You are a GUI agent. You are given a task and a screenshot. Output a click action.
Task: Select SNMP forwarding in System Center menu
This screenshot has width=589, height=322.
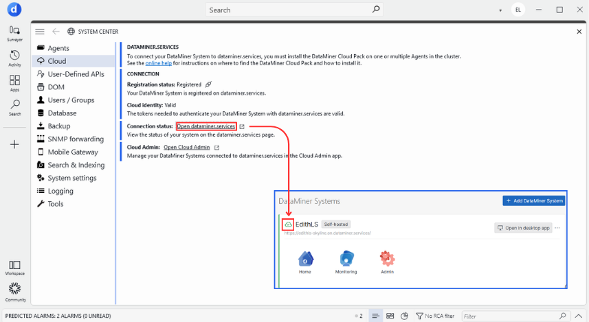tap(75, 139)
